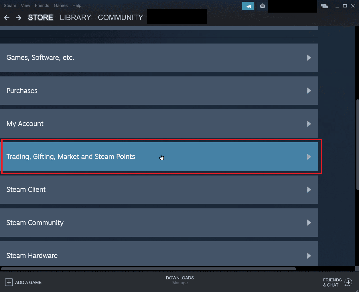Click the forward navigation arrow
The height and width of the screenshot is (292, 359).
tap(18, 17)
